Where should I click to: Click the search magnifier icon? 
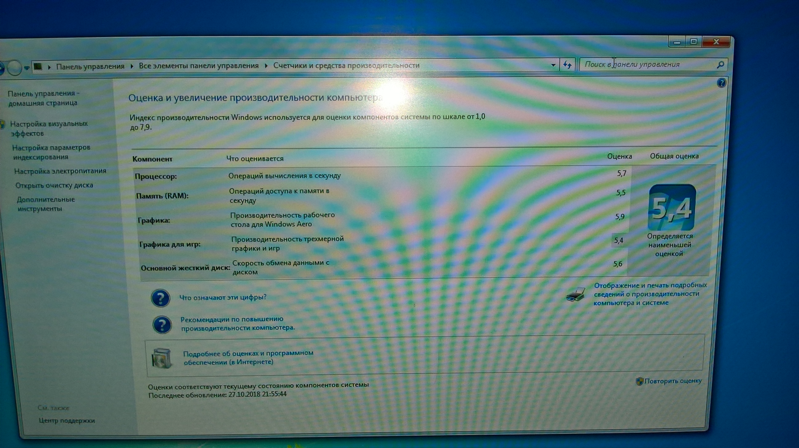tap(720, 65)
